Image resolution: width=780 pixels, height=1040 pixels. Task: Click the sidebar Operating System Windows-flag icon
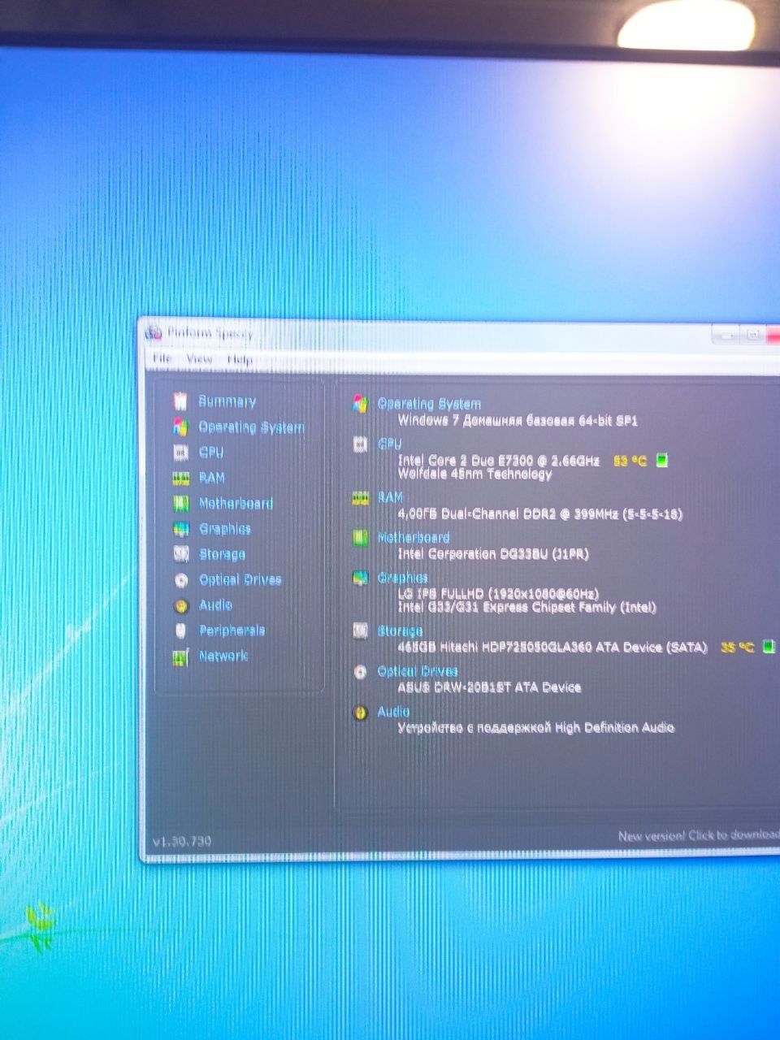[x=180, y=427]
